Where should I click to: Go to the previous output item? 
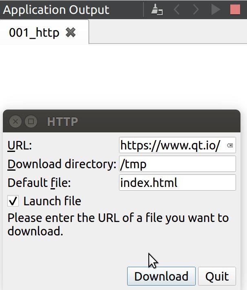177,9
